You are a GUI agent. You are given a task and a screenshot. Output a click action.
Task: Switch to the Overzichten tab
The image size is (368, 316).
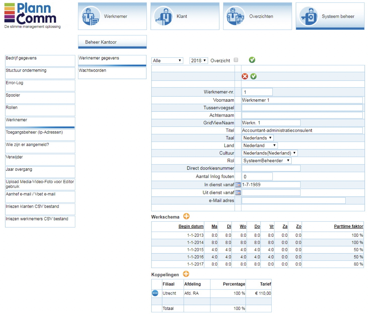tap(257, 16)
